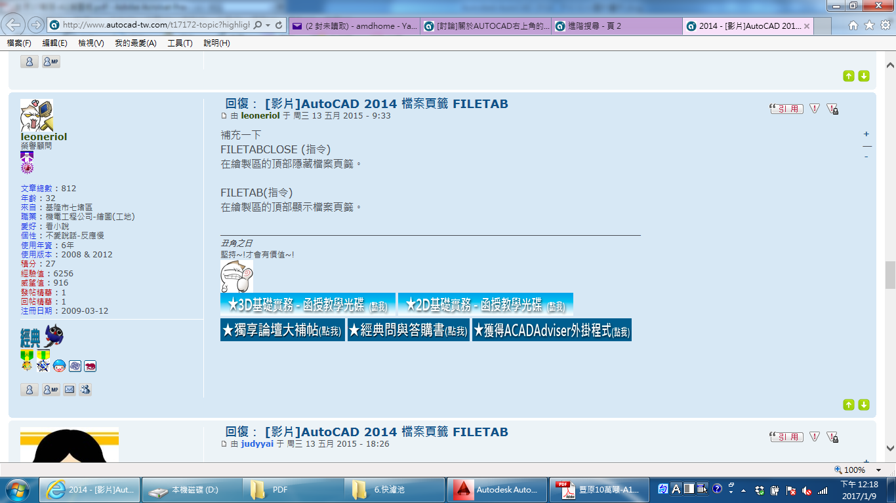Jump up using green up arrow below leoneriol's post
Screen dimensions: 896x503
[x=849, y=405]
